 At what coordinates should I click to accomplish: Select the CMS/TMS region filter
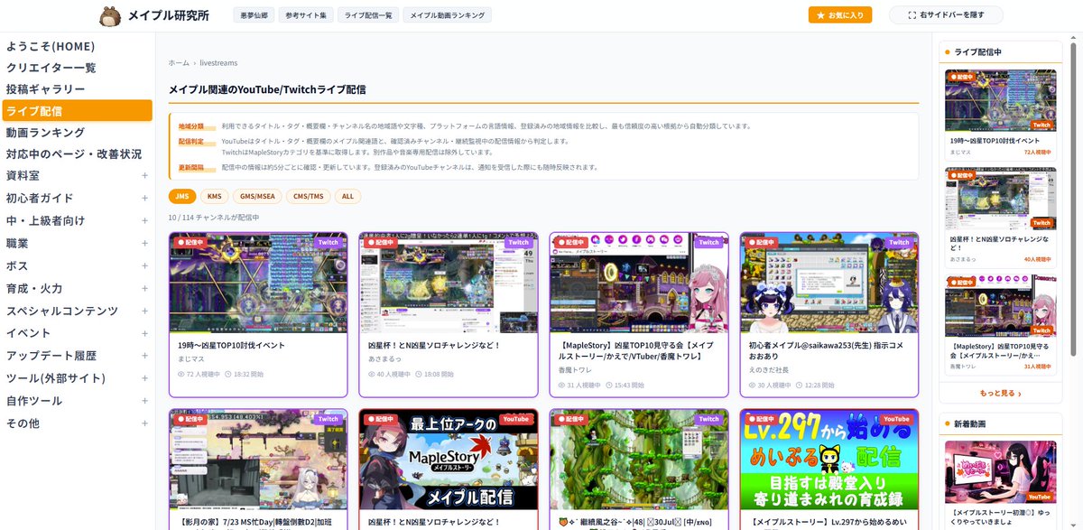[x=308, y=196]
